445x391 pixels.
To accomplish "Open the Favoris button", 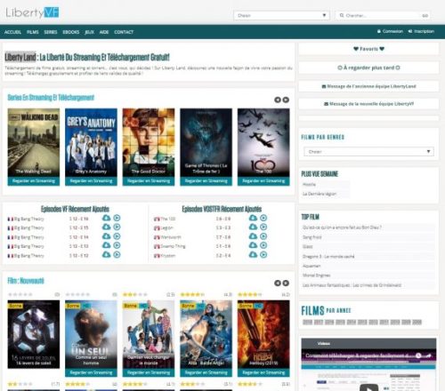I will pos(368,49).
